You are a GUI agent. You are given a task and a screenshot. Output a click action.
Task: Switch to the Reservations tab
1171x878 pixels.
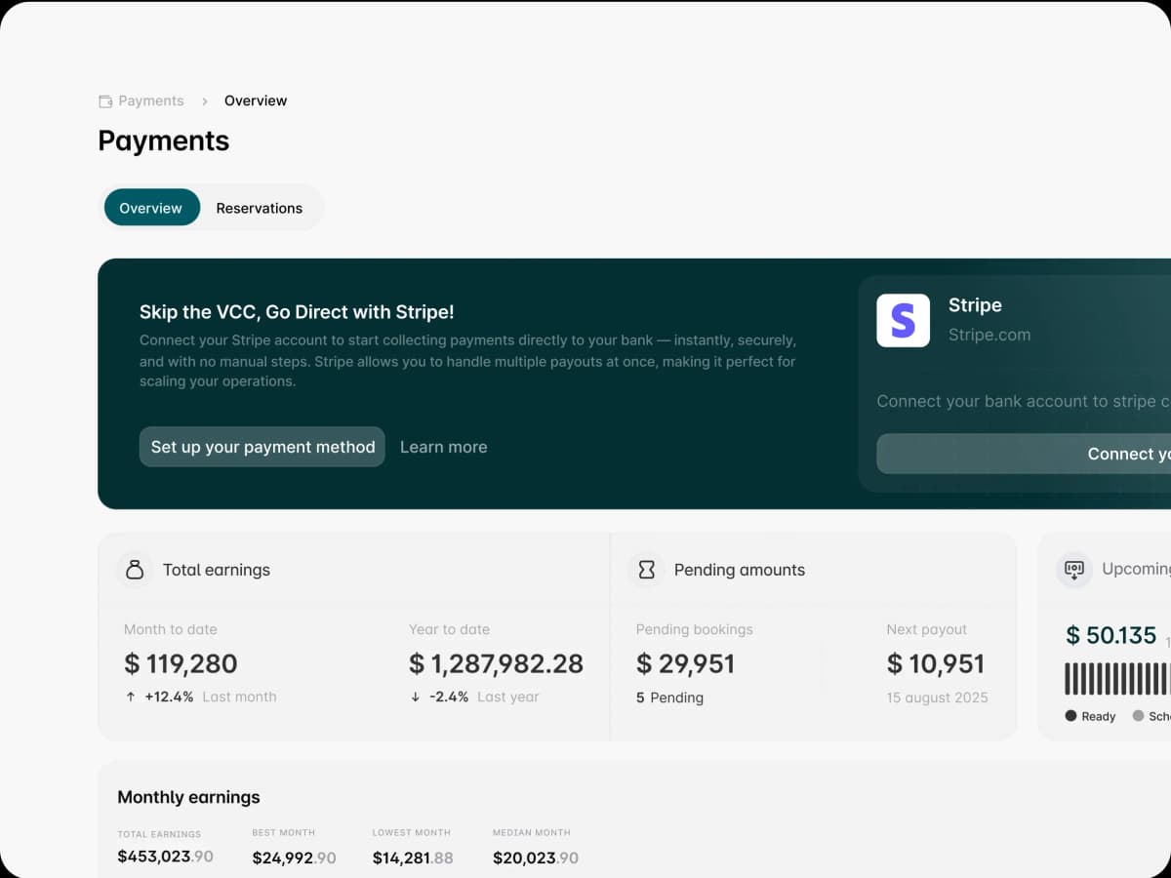[259, 208]
